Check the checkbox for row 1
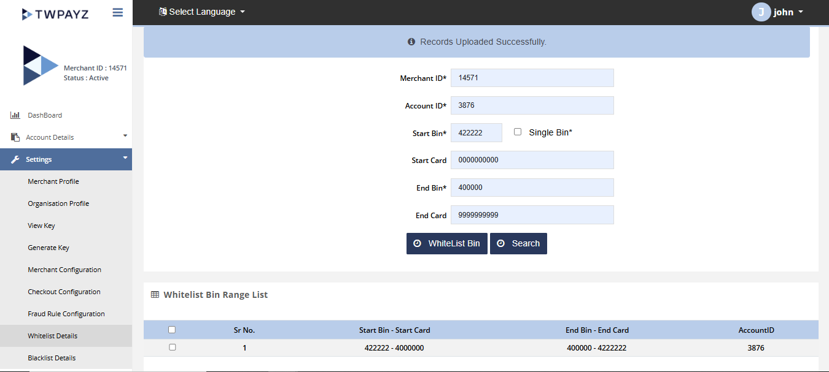The image size is (829, 372). click(172, 347)
